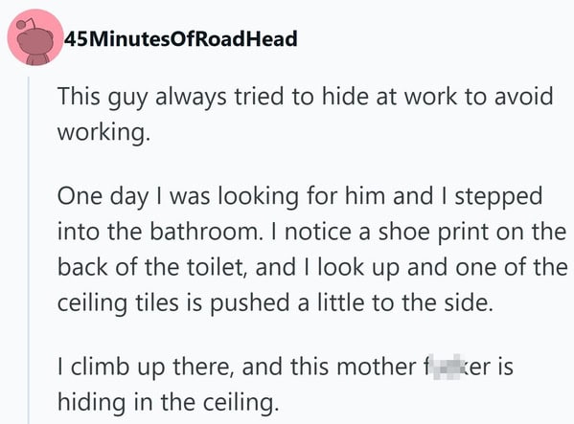Click the pixelated censored word
Screen dimensions: 574x424
coord(447,367)
